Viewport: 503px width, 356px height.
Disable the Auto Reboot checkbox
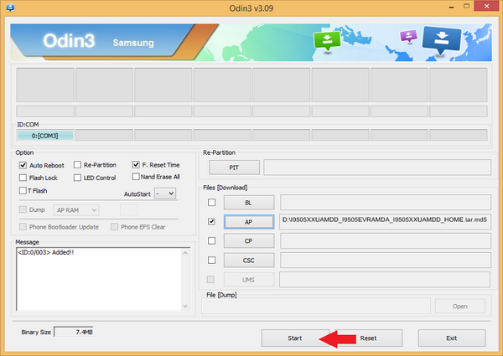click(23, 165)
